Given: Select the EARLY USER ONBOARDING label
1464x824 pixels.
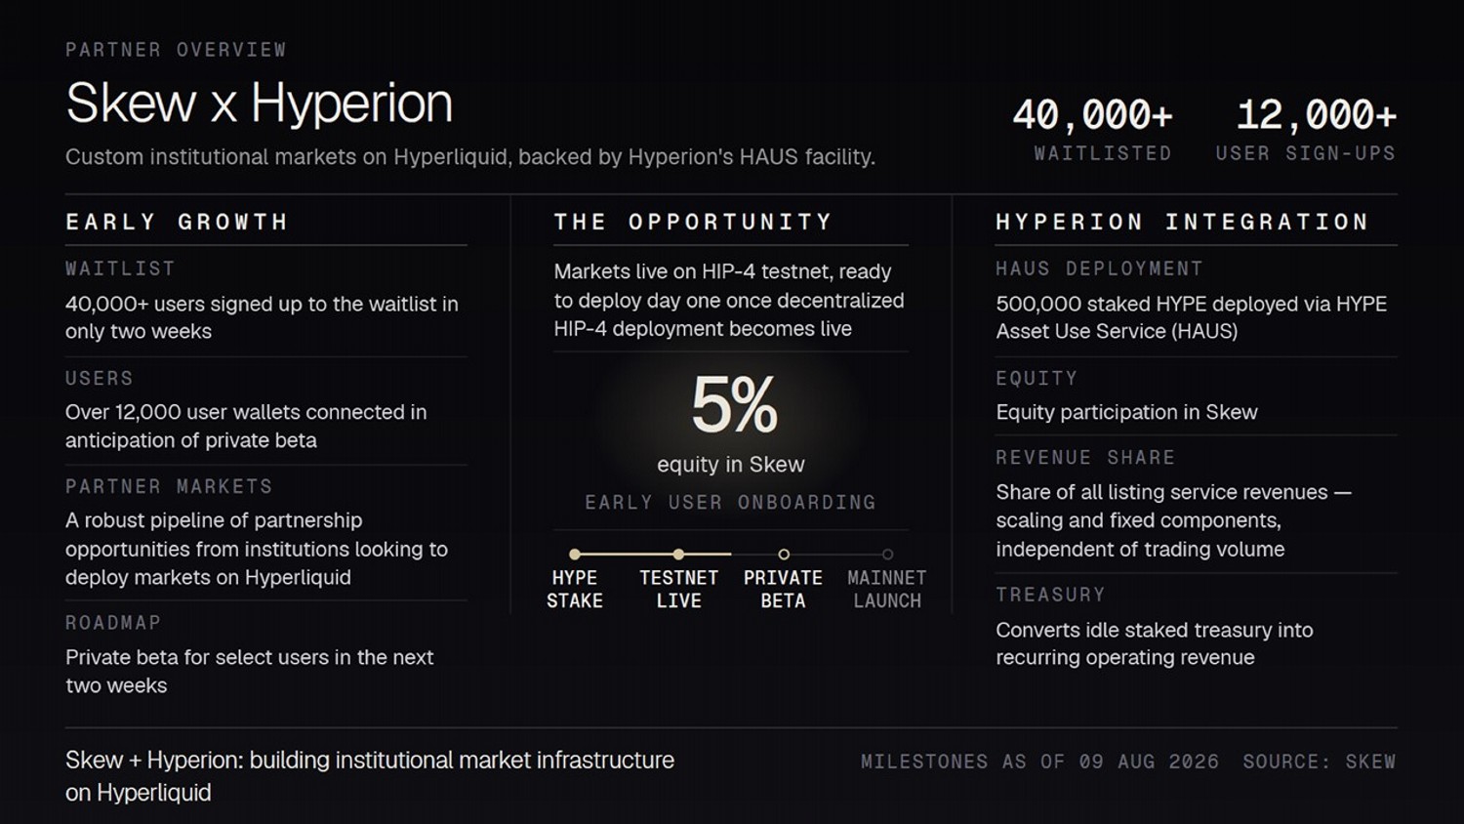Looking at the screenshot, I should [730, 502].
